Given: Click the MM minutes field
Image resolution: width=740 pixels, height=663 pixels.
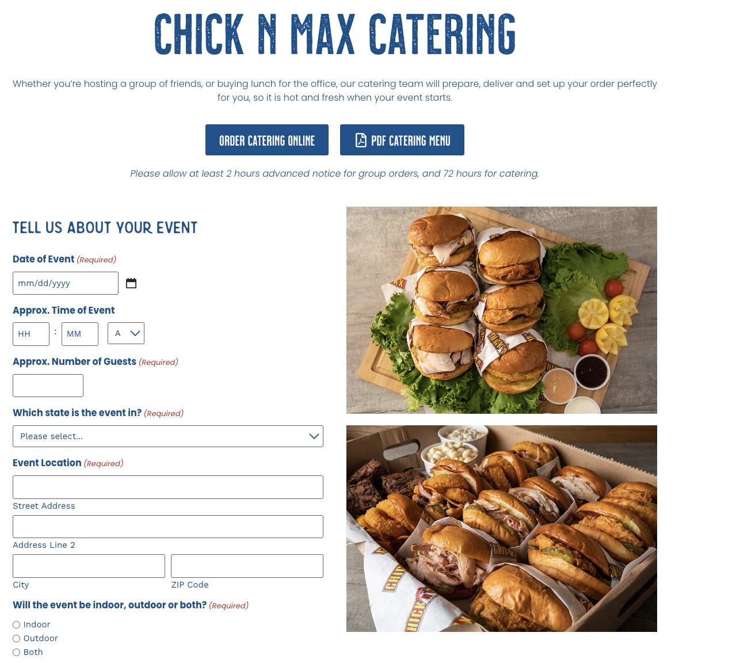Looking at the screenshot, I should tap(80, 334).
